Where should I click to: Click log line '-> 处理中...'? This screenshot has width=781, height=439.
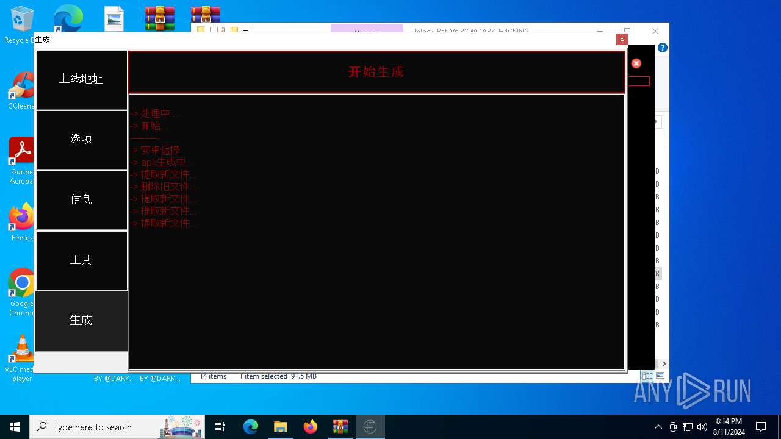tap(154, 113)
